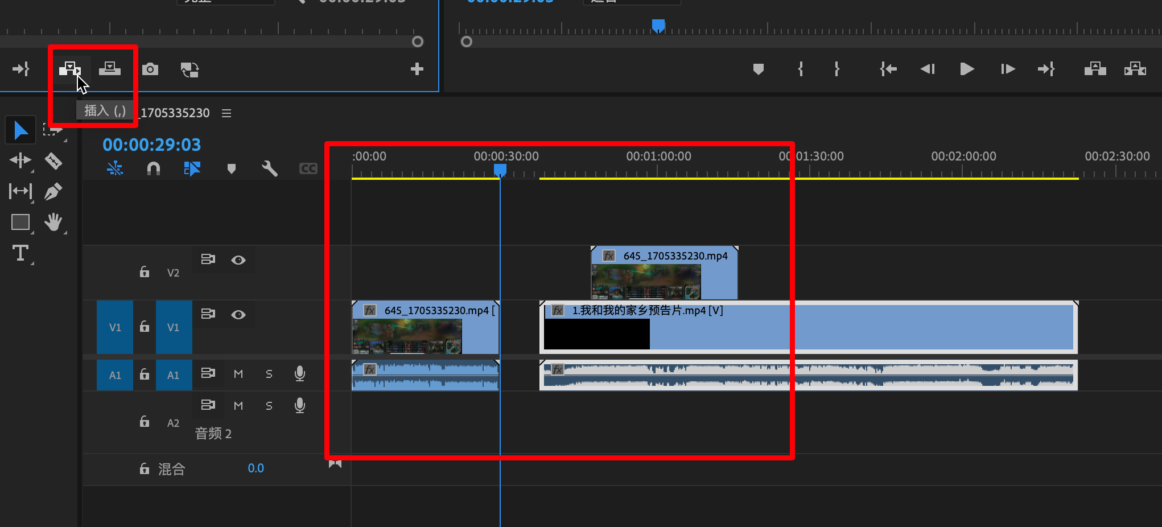The height and width of the screenshot is (527, 1162).
Task: Click the Extract button
Action: [x=1135, y=69]
